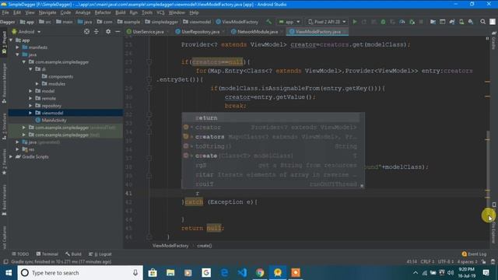Click the tool windows icon at status bar left
This screenshot has width=498, height=280.
click(x=5, y=261)
